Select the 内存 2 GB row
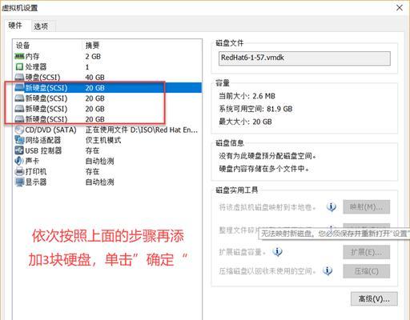410x320 pixels. pyautogui.click(x=107, y=56)
